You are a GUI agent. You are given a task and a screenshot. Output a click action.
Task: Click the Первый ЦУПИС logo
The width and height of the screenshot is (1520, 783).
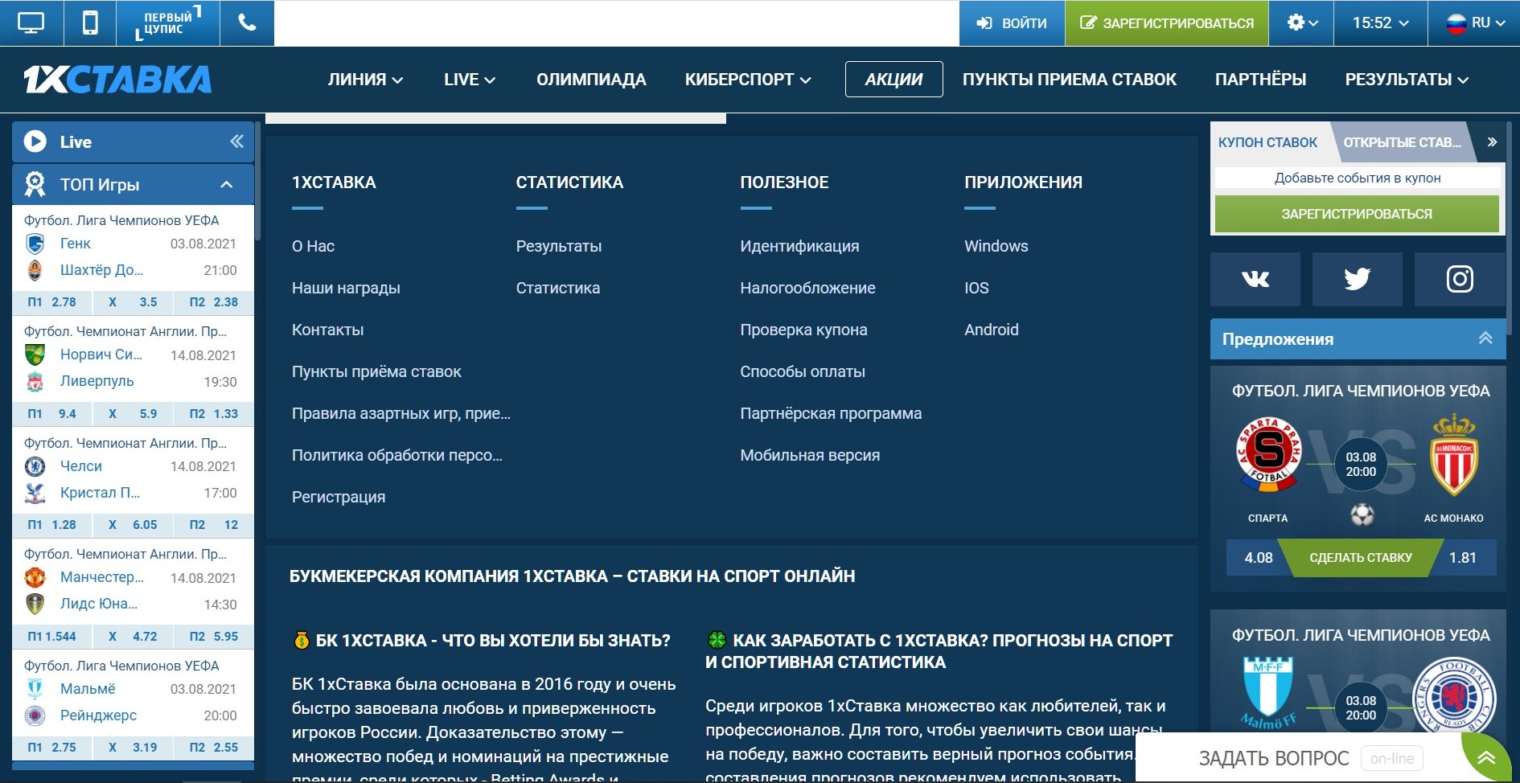[167, 23]
